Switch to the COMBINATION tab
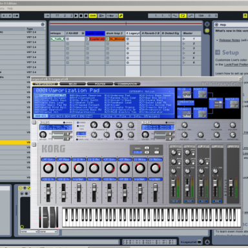Screen dimensions: 248x248 tap(127, 84)
